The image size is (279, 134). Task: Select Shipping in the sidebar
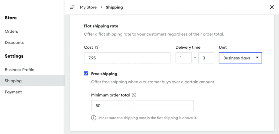(32, 81)
